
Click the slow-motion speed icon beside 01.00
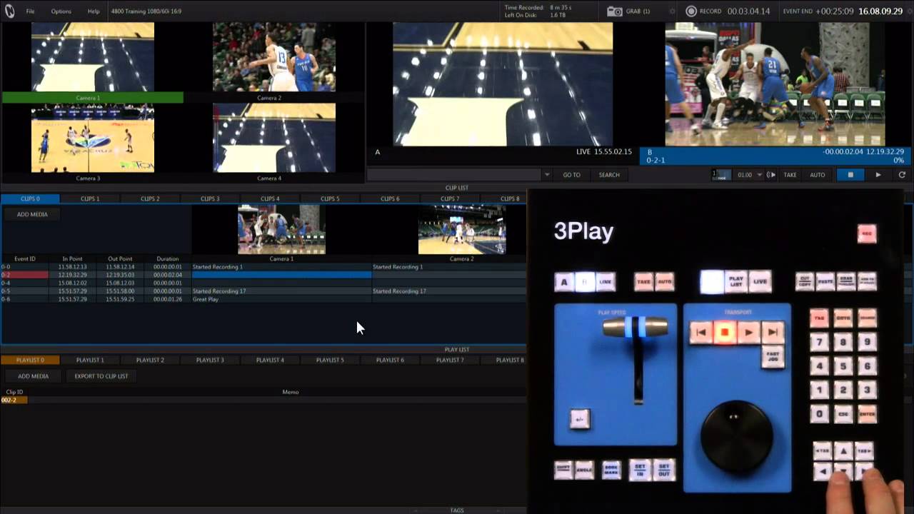click(771, 175)
